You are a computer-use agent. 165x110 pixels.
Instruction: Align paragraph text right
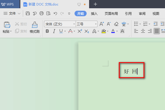point(150,31)
